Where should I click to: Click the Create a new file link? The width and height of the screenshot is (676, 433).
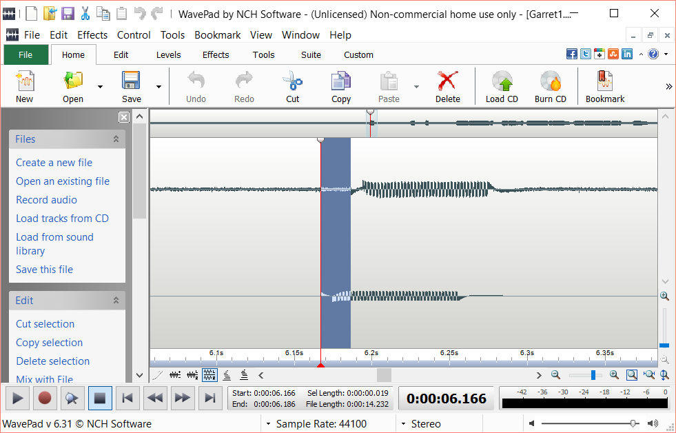[54, 163]
